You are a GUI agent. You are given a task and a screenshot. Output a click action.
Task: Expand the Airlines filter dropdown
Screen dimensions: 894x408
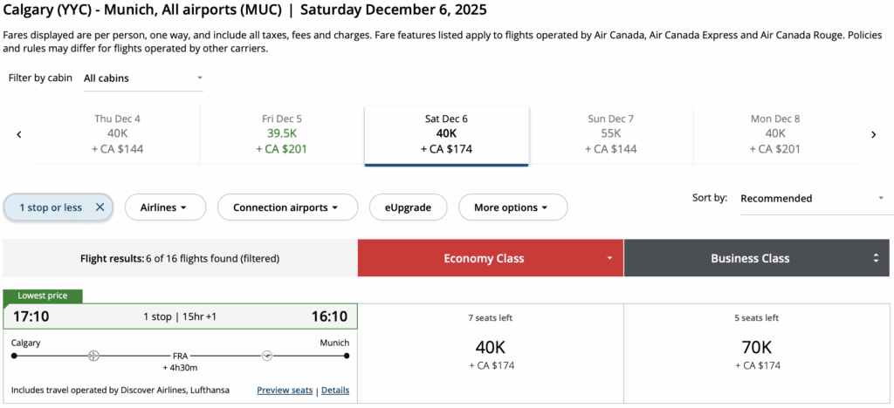tap(166, 207)
